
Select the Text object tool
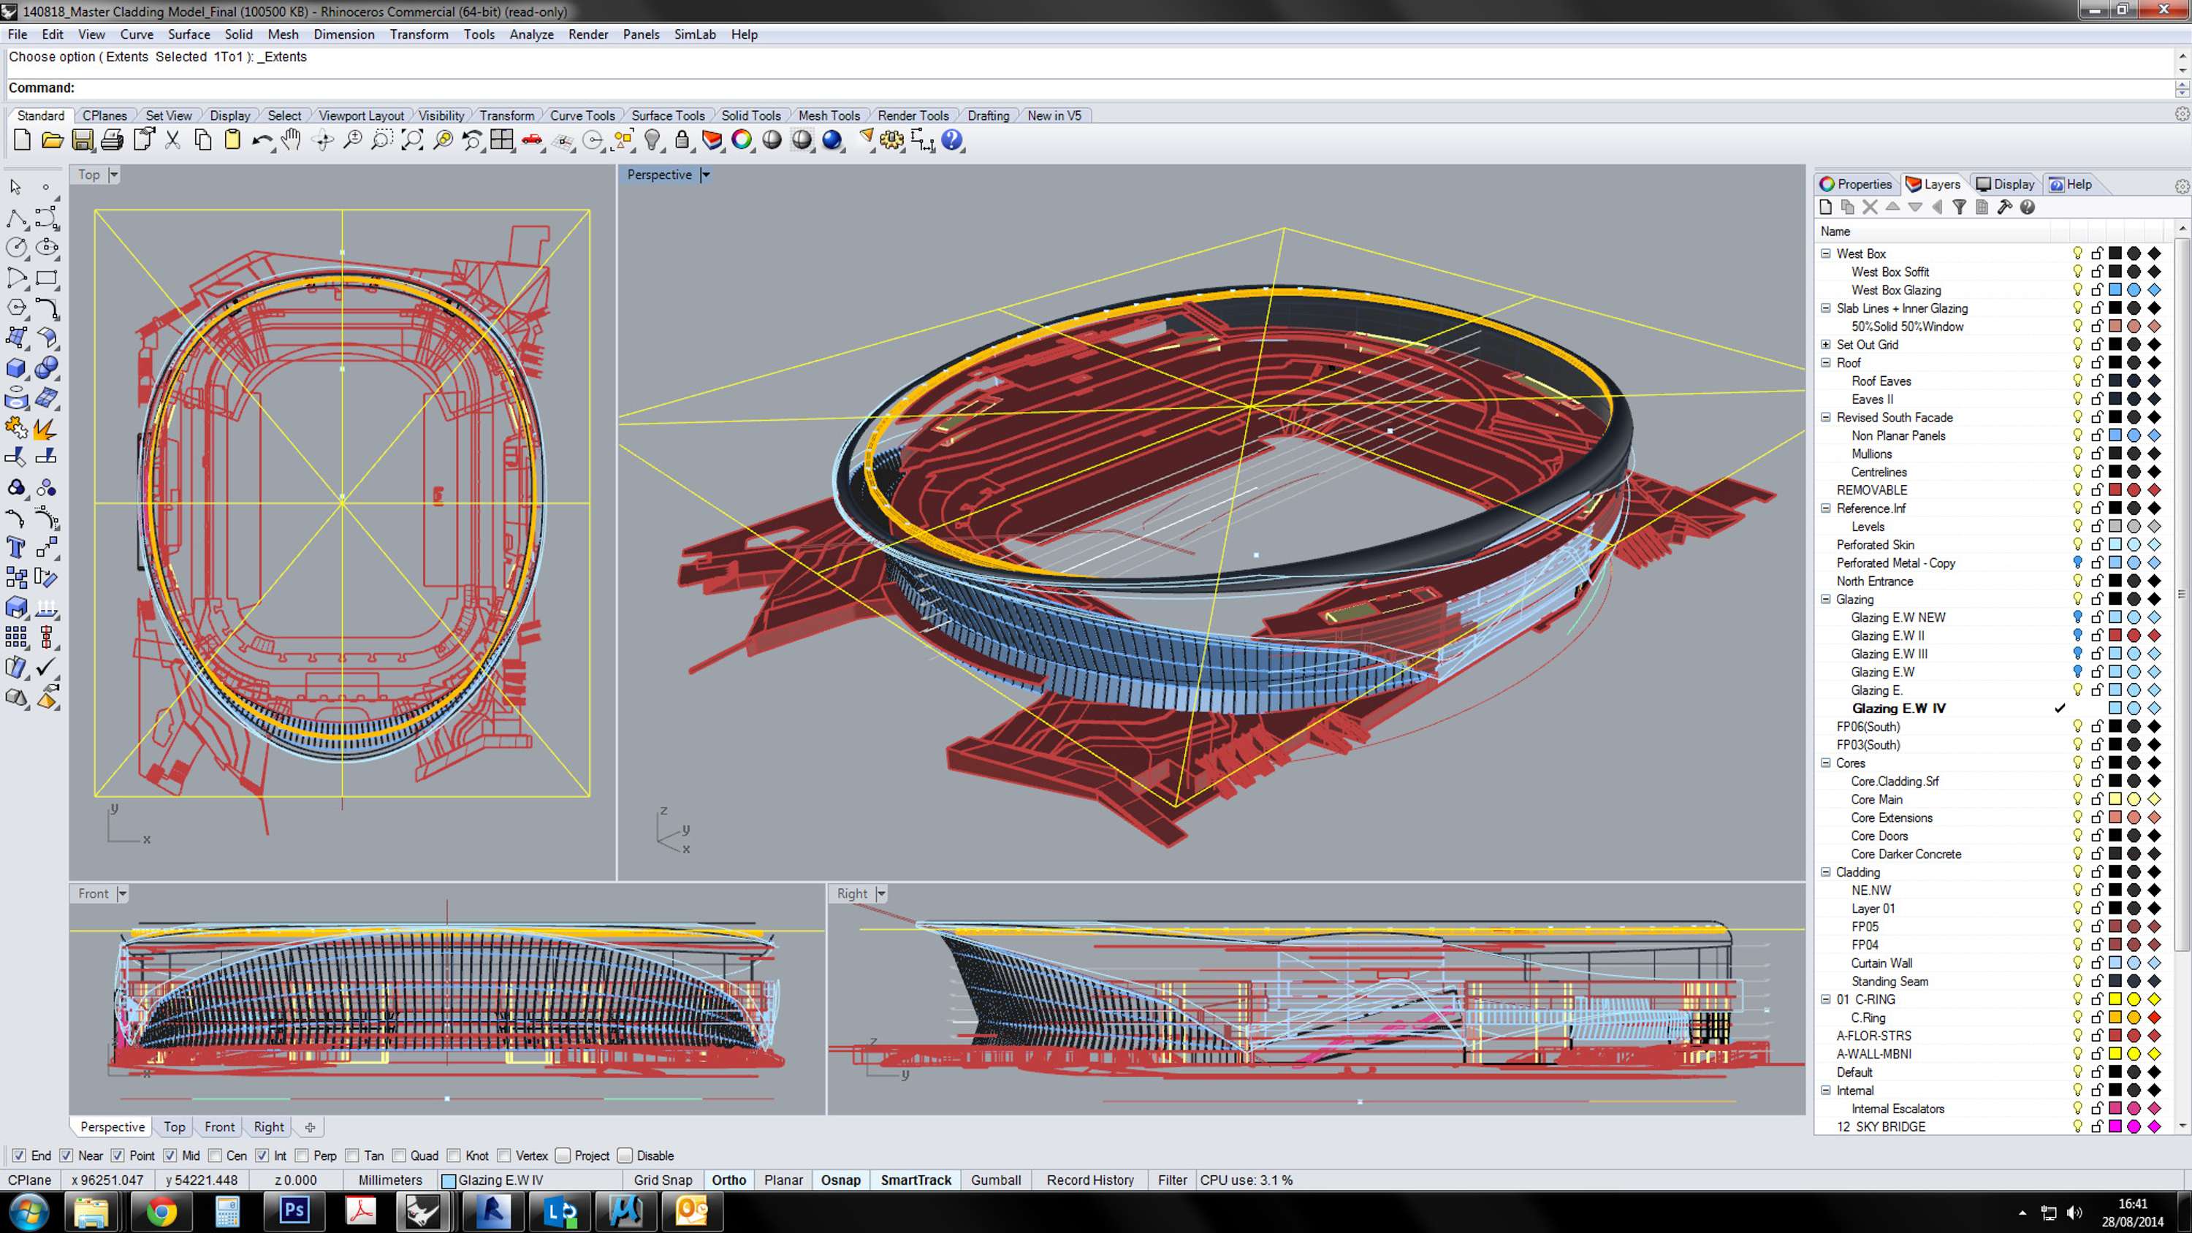pos(16,547)
